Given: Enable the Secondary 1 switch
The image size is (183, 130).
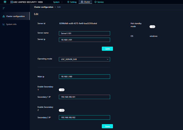Looking at the screenshot, I should [x=62, y=90].
